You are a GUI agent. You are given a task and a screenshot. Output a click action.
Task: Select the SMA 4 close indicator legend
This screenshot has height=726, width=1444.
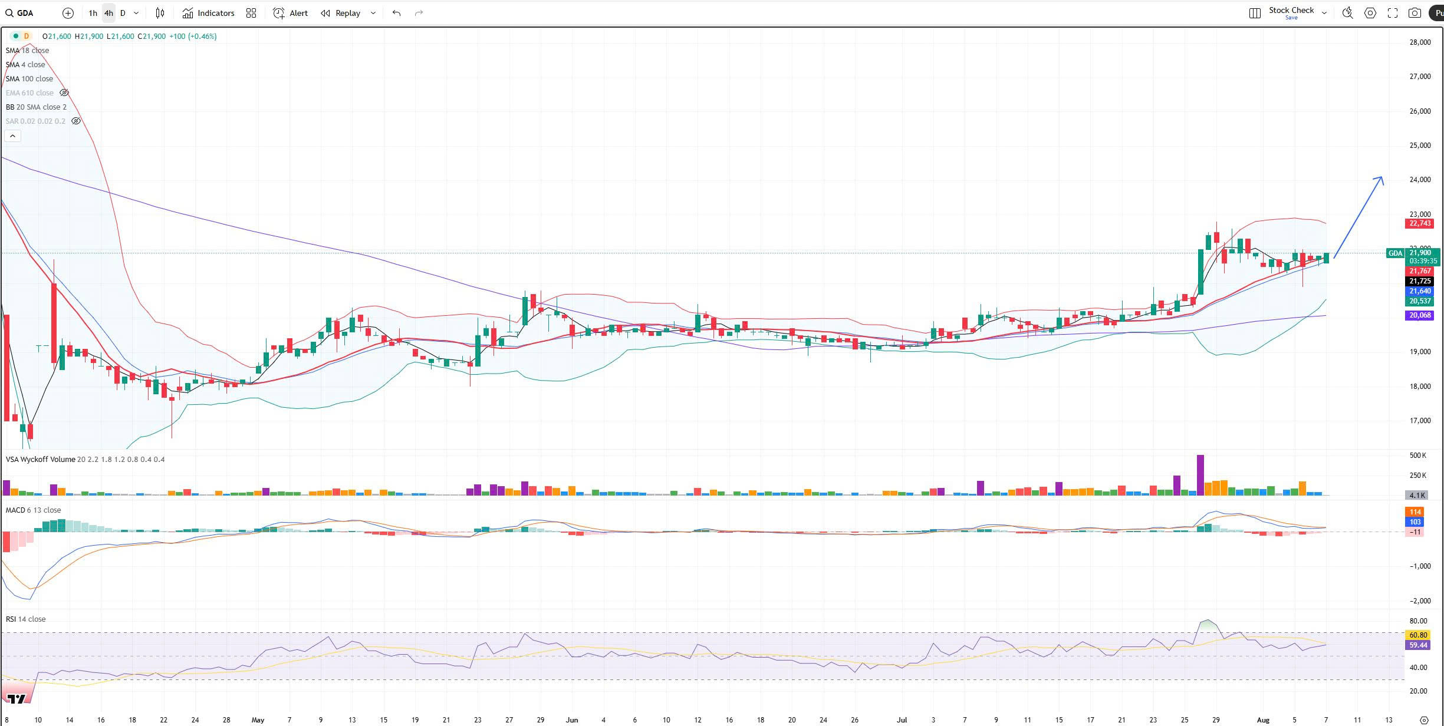coord(25,64)
